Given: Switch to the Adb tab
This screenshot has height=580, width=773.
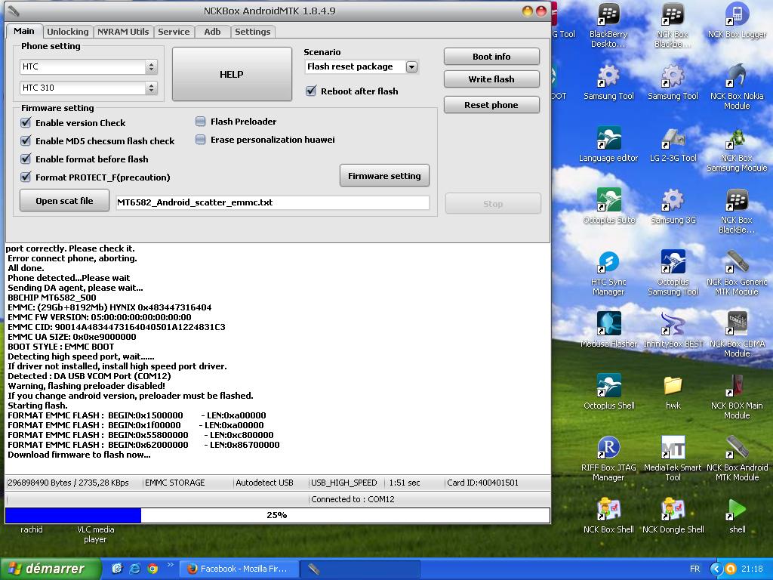Looking at the screenshot, I should coord(212,32).
